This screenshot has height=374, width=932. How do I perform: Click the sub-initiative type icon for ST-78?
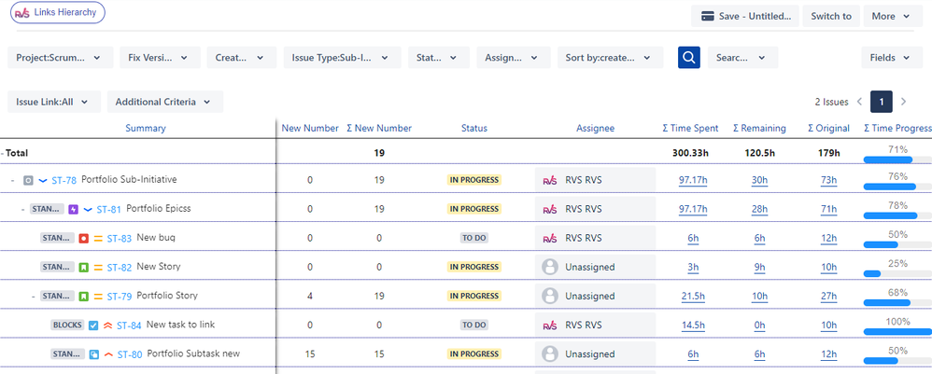click(28, 180)
